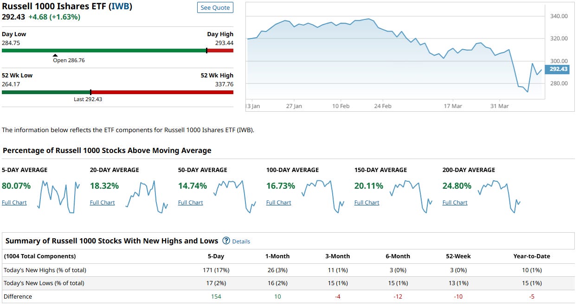The image size is (579, 306).
Task: Click the 292.43 price label on chart
Action: [558, 69]
